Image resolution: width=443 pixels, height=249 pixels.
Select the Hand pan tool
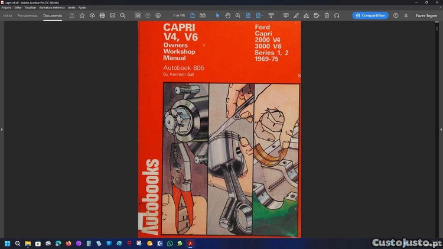pyautogui.click(x=227, y=15)
